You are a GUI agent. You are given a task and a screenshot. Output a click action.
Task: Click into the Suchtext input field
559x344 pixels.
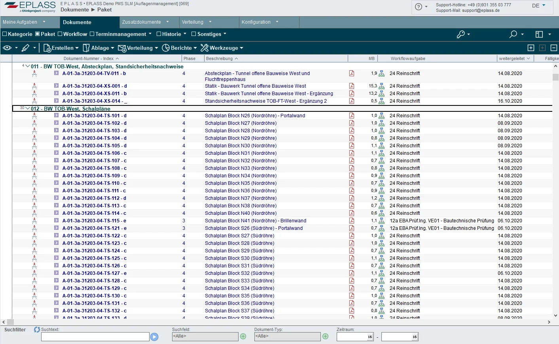point(95,336)
